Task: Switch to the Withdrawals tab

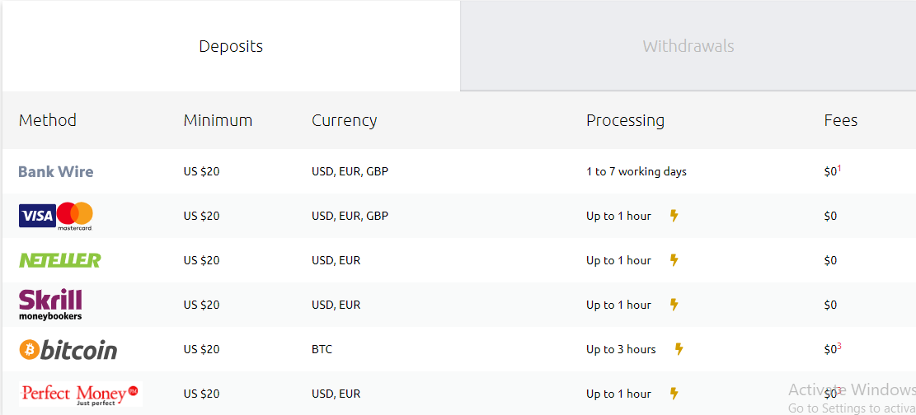Action: pyautogui.click(x=688, y=46)
